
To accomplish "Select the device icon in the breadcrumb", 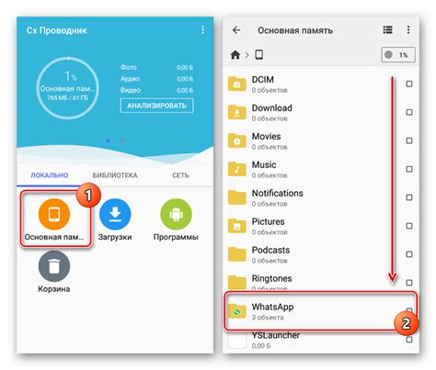I will [x=259, y=55].
